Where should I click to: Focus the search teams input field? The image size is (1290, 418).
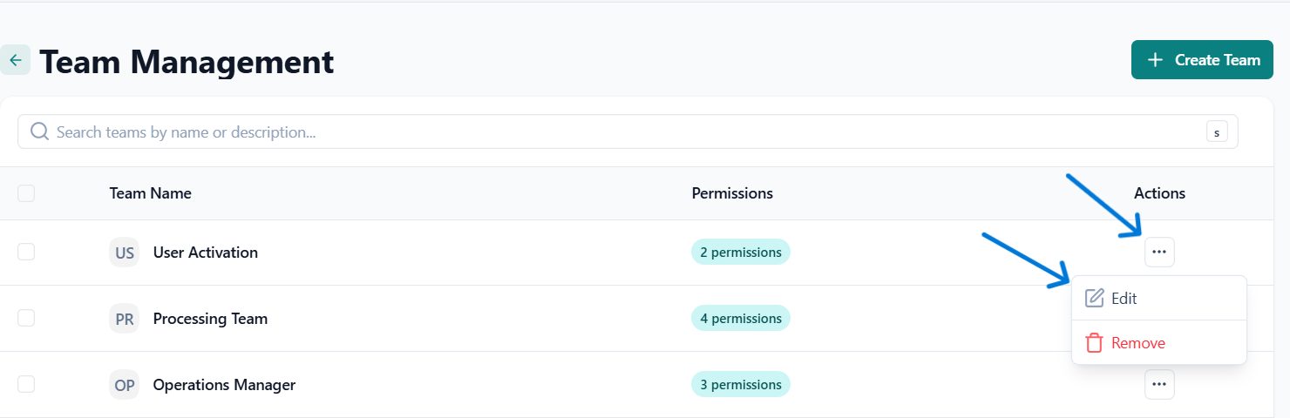tap(610, 132)
